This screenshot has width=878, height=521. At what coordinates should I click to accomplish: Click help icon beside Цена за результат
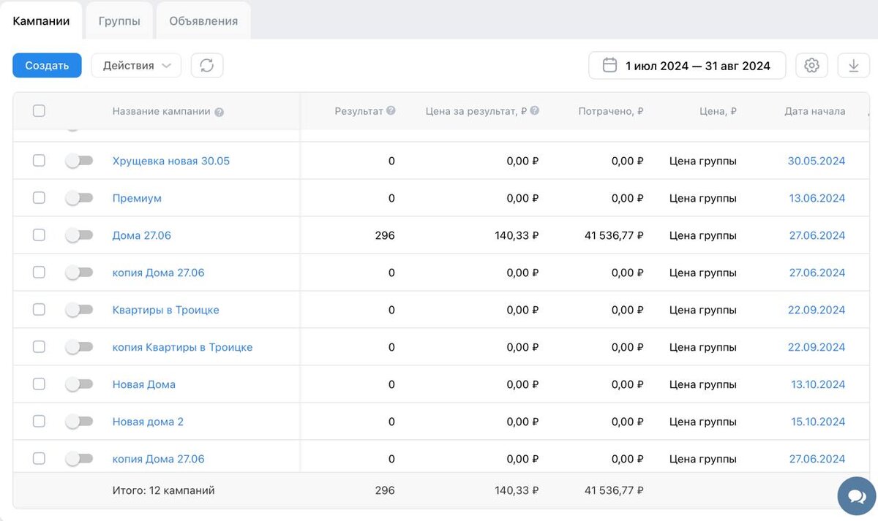coord(535,111)
